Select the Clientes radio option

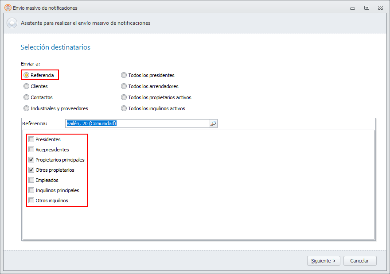click(x=26, y=86)
